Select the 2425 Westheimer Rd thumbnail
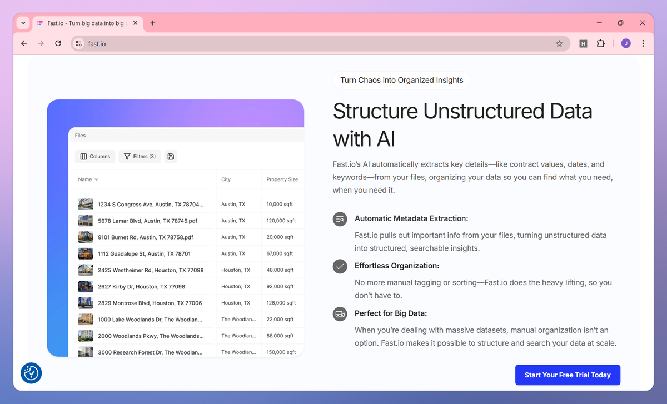The width and height of the screenshot is (667, 404). pyautogui.click(x=86, y=270)
